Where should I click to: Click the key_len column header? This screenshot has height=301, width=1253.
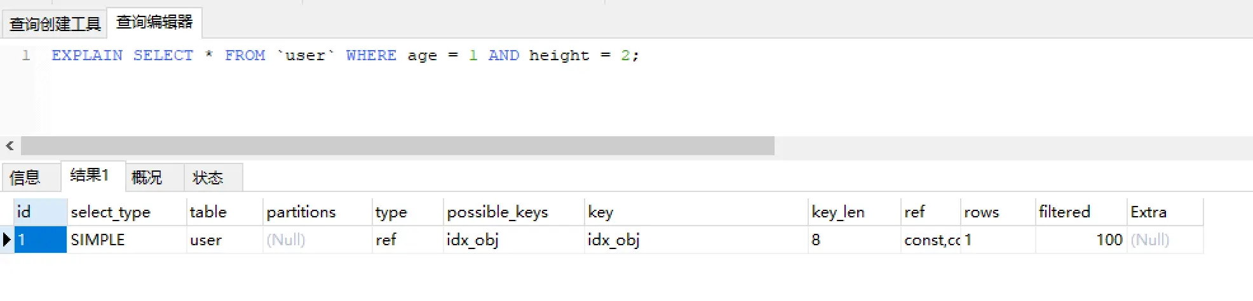coord(838,212)
